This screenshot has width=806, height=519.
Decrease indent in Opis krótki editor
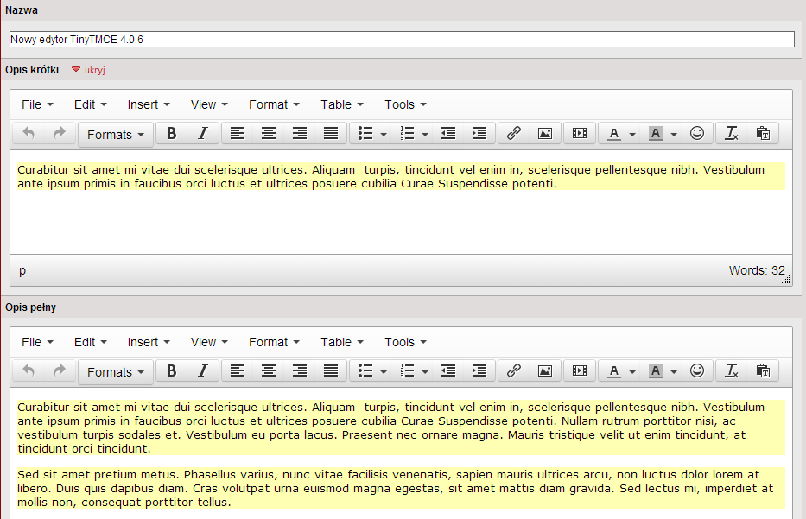(x=448, y=134)
